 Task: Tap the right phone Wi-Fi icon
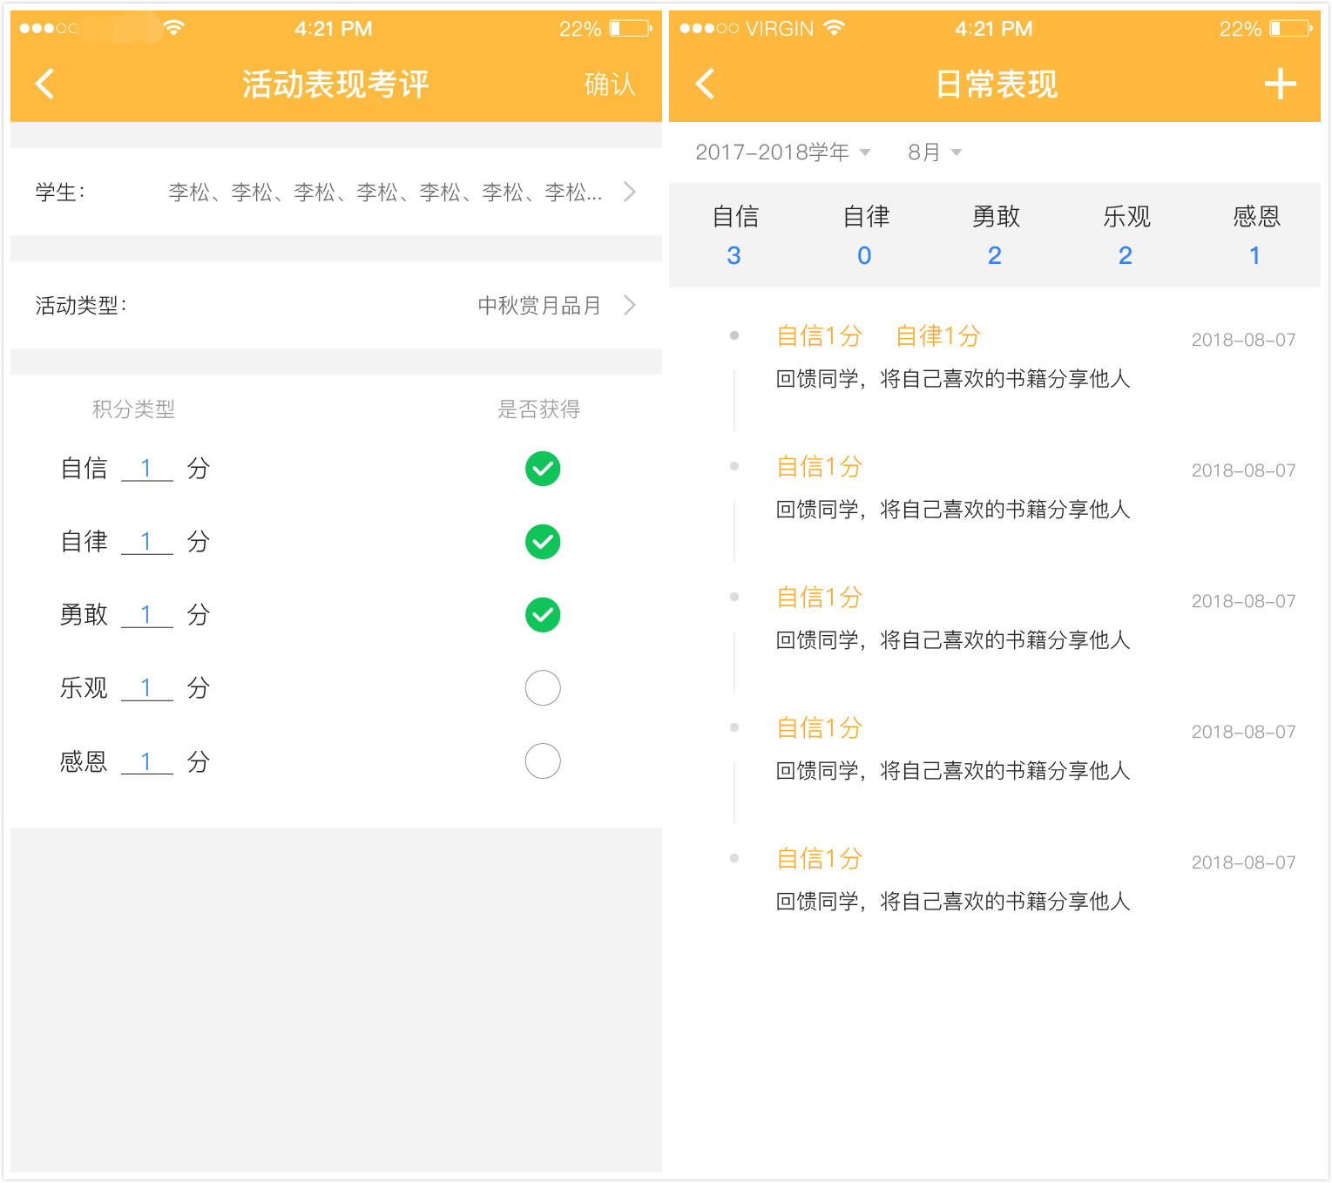(x=834, y=28)
